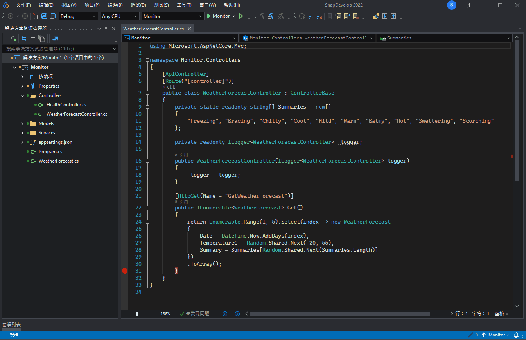
Task: Click the hollow green Start Without Debugging icon
Action: click(x=241, y=16)
